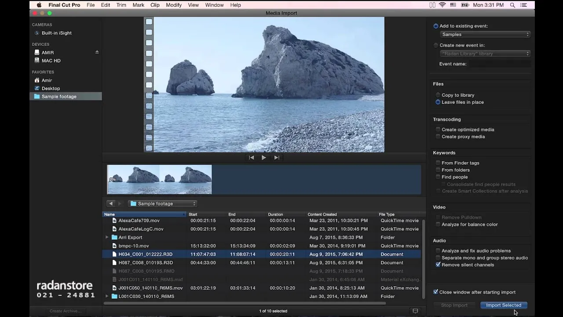Sort by the Name column header
This screenshot has width=563, height=317.
tap(144, 214)
